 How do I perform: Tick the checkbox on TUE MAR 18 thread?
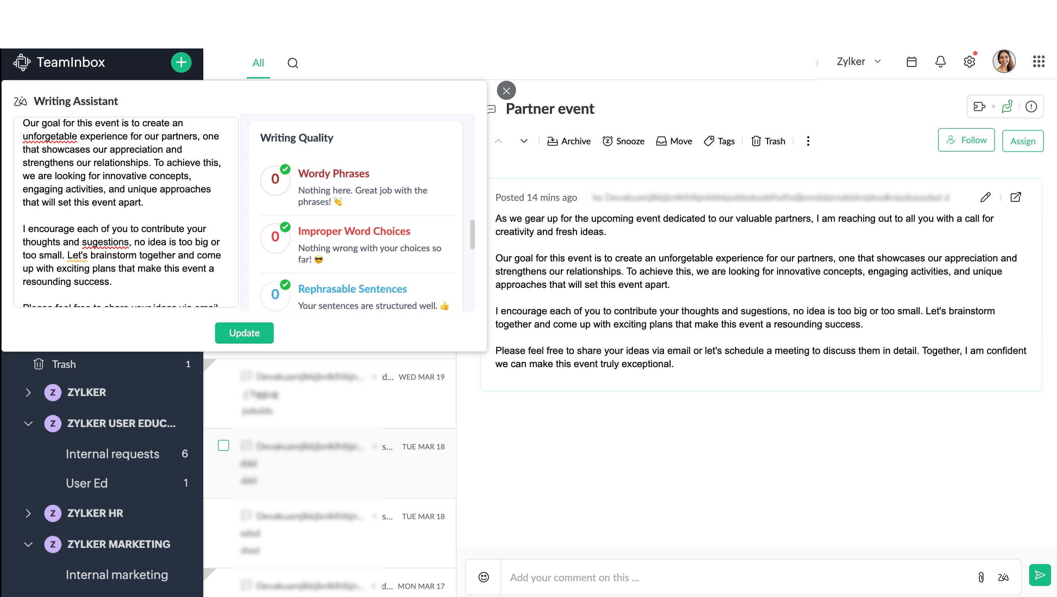coord(223,445)
